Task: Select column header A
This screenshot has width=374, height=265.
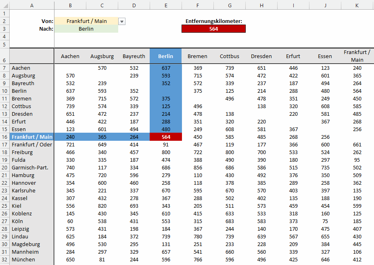Action: (x=32, y=6)
